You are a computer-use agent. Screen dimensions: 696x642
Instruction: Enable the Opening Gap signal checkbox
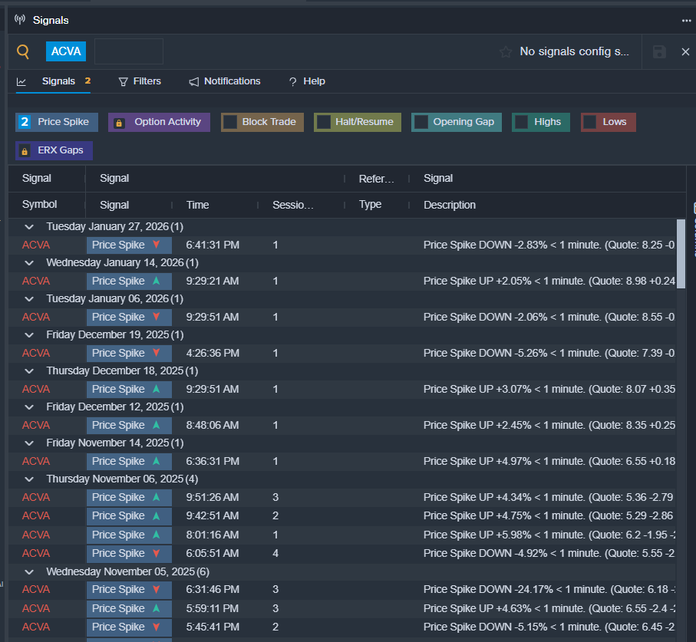[421, 122]
